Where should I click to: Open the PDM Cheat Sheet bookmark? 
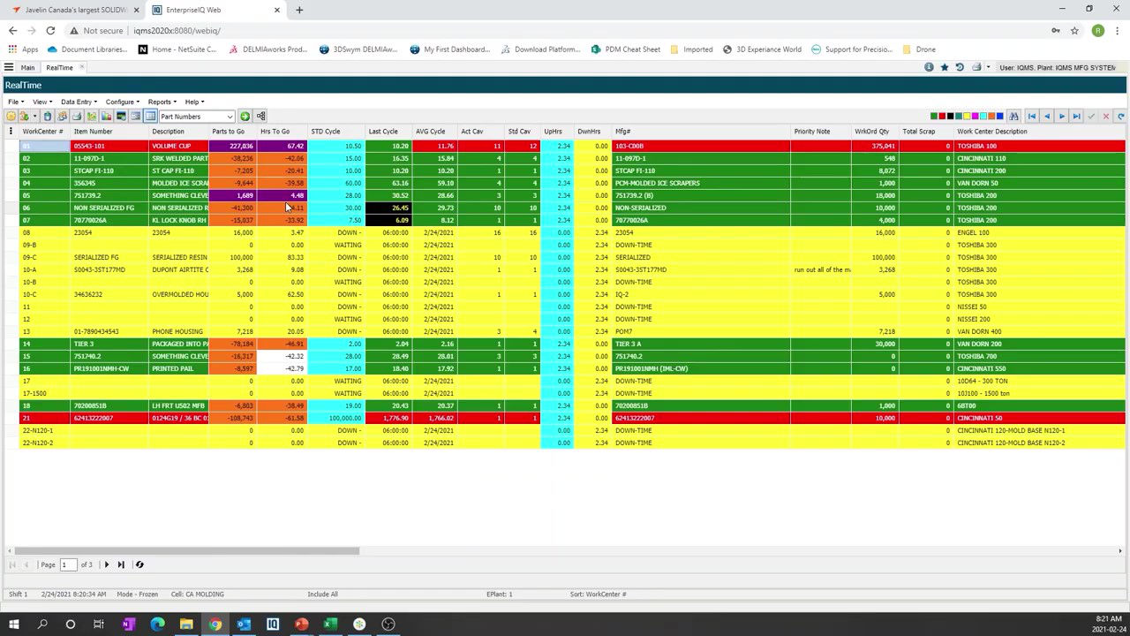click(x=626, y=49)
